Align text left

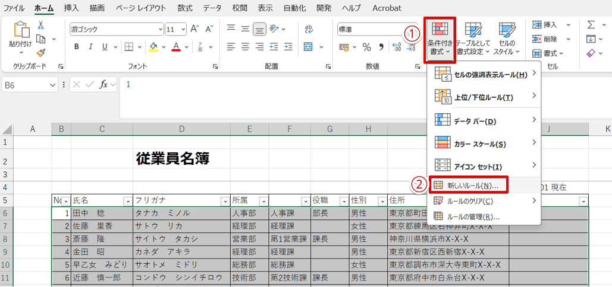click(x=231, y=47)
